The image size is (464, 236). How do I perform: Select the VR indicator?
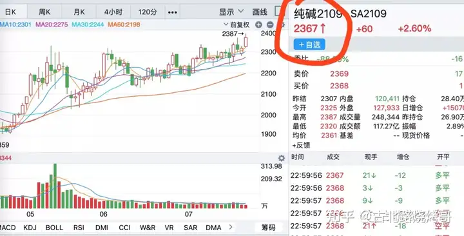[x=169, y=228]
